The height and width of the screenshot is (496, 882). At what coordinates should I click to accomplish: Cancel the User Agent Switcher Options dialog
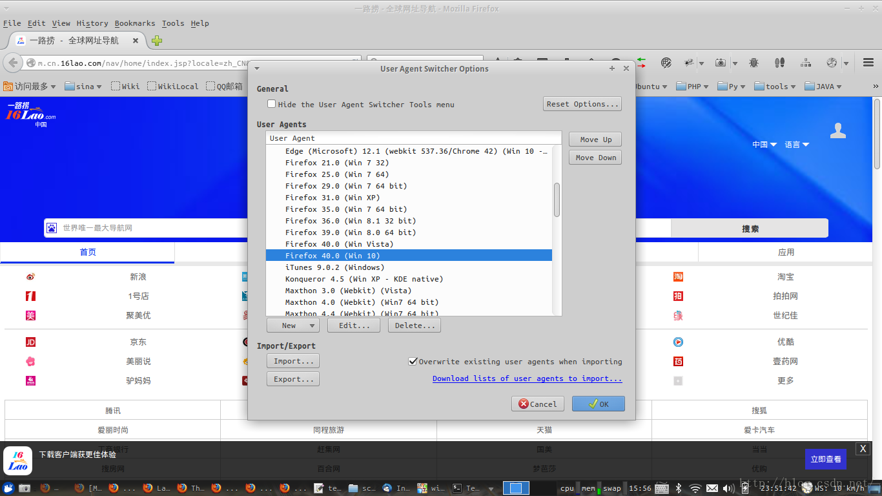pos(538,404)
